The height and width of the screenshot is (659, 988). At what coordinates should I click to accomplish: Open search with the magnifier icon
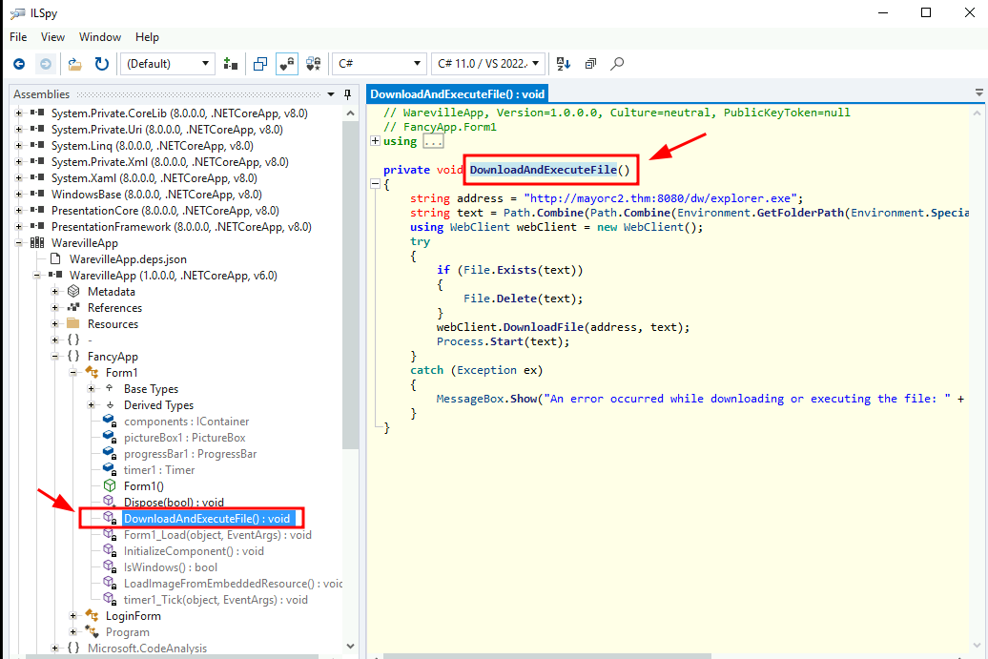tap(618, 64)
